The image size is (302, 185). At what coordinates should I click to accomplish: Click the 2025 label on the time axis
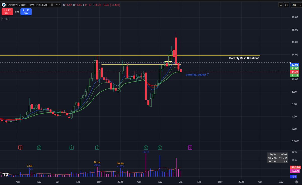click(x=120, y=181)
